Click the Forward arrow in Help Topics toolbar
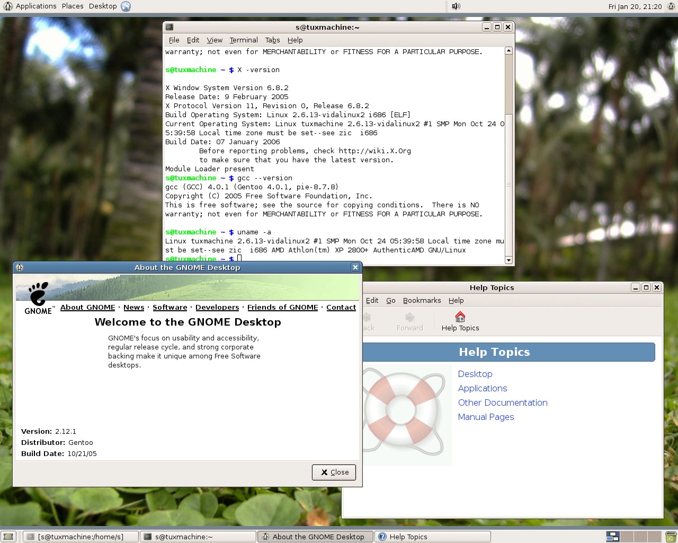Screen dimensions: 678x543 click(x=410, y=322)
